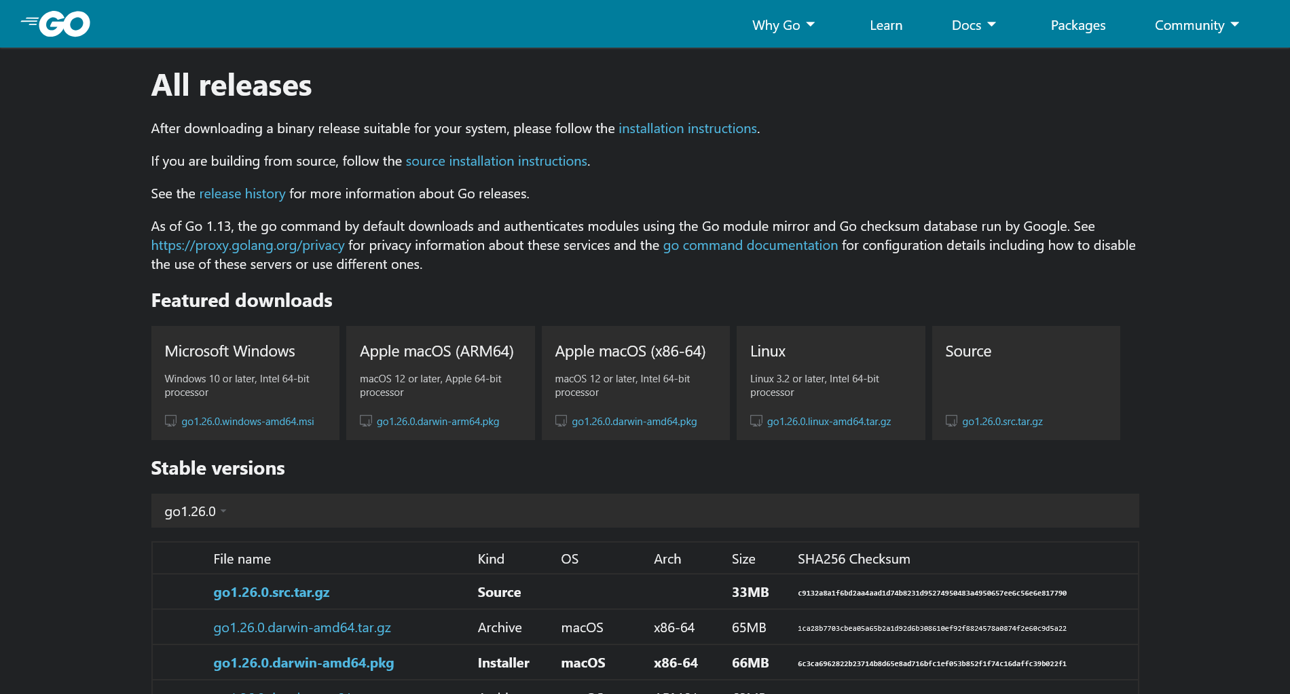Expand the Docs menu in navigation
The width and height of the screenshot is (1290, 694).
(x=973, y=25)
